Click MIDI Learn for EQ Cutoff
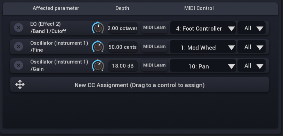 [154, 27]
